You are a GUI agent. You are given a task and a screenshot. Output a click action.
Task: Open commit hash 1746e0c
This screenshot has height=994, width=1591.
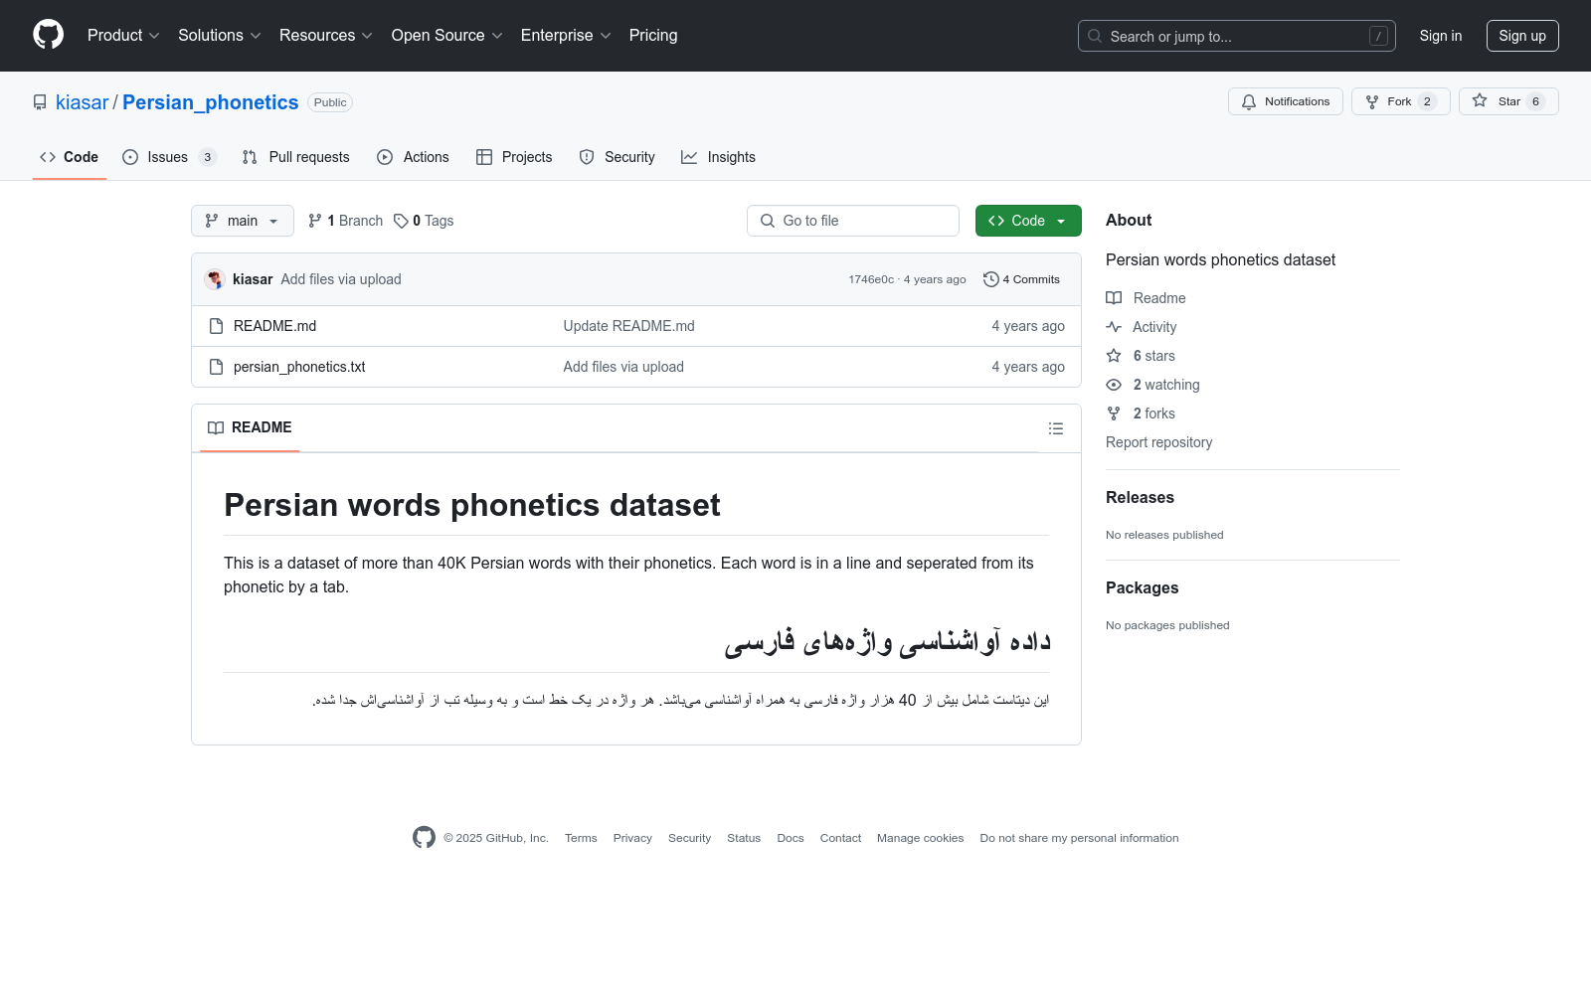tap(871, 279)
